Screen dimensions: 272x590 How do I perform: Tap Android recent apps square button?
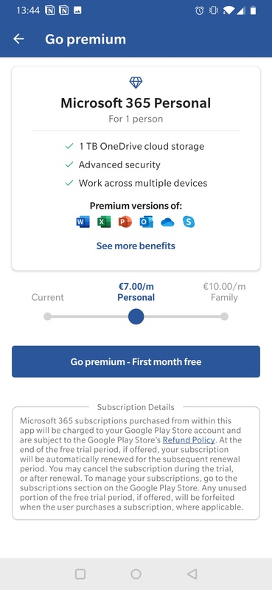click(x=80, y=574)
